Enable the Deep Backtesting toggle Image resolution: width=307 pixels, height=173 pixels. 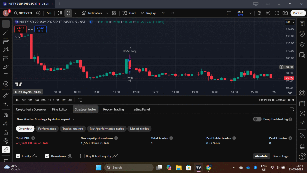pyautogui.click(x=257, y=119)
